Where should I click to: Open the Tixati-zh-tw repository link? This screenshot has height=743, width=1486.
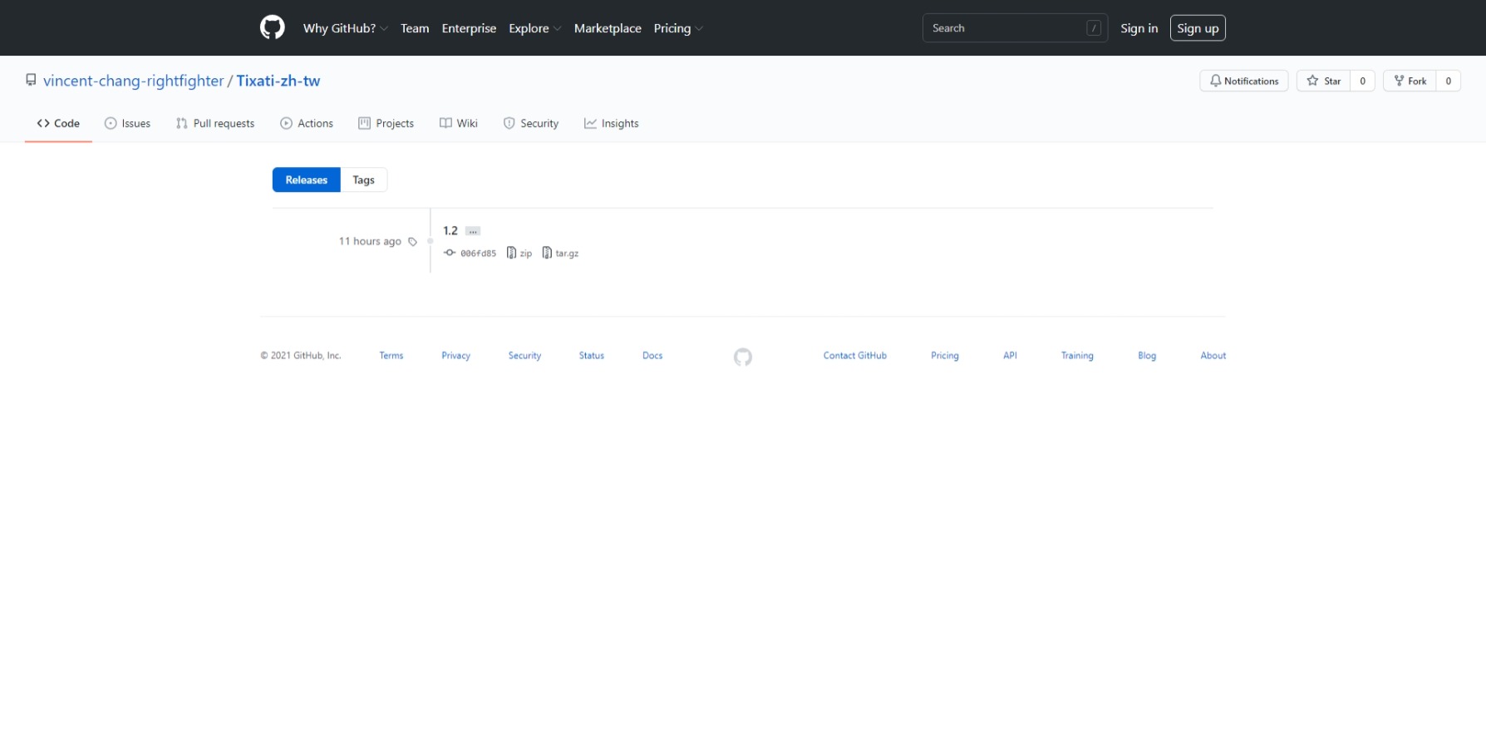[278, 81]
